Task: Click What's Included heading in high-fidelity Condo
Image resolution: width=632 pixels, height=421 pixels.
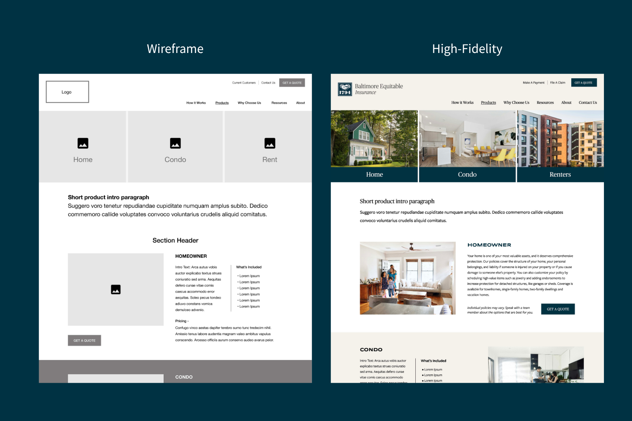Action: point(434,361)
